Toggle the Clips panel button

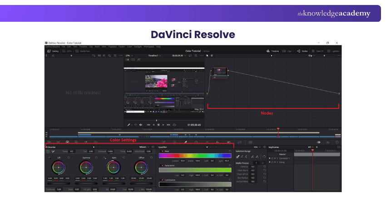coord(287,51)
